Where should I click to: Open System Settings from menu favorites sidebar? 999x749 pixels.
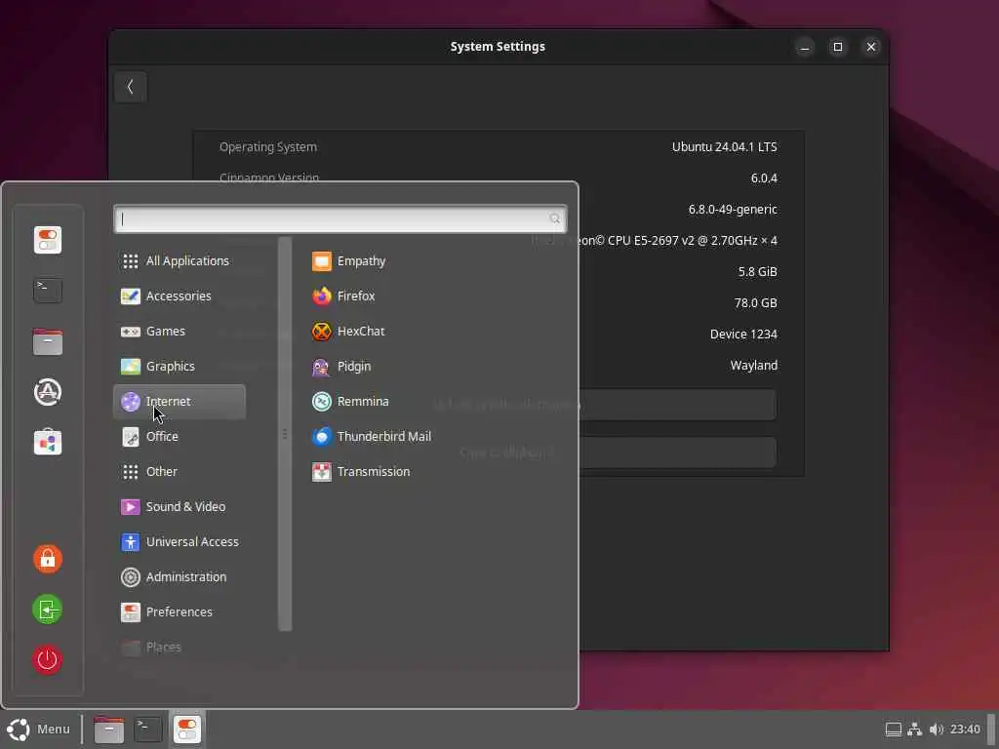(48, 240)
